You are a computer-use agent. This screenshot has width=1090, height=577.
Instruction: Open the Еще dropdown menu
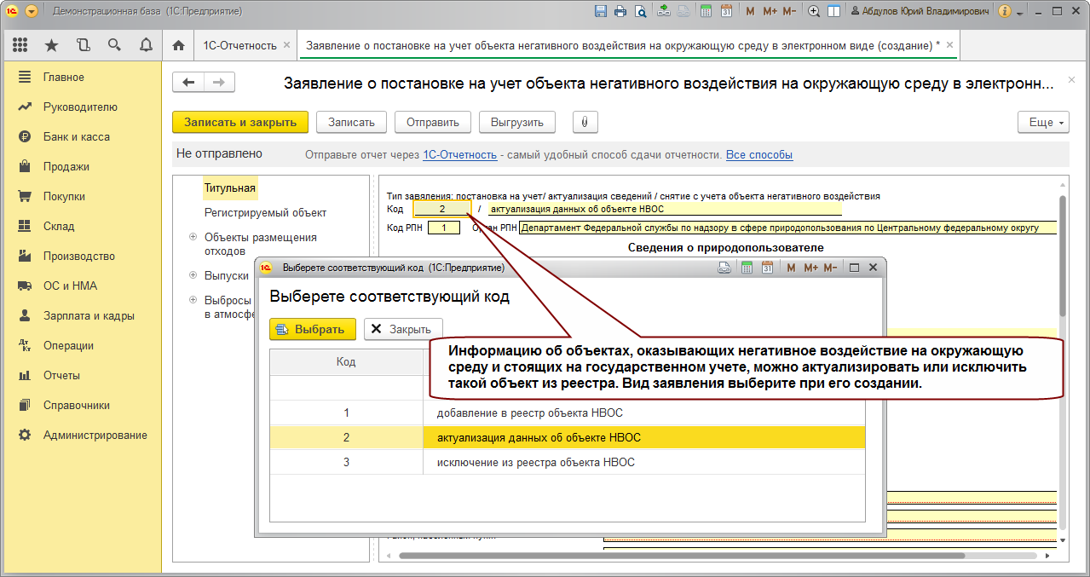(x=1043, y=122)
